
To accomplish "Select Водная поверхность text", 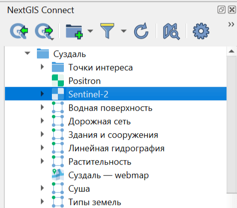I will coord(110,108).
